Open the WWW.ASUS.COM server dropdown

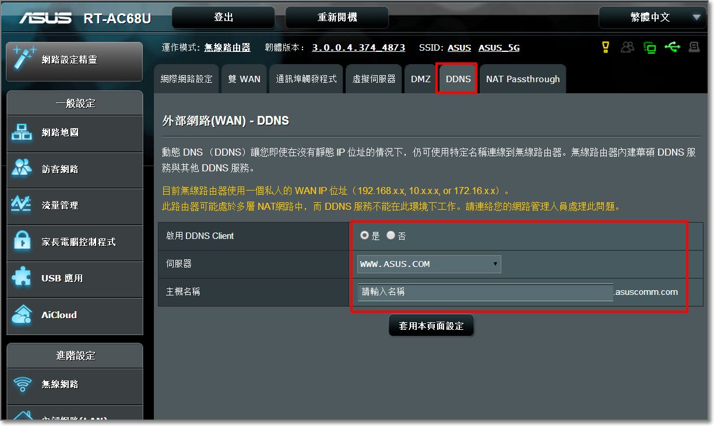429,264
